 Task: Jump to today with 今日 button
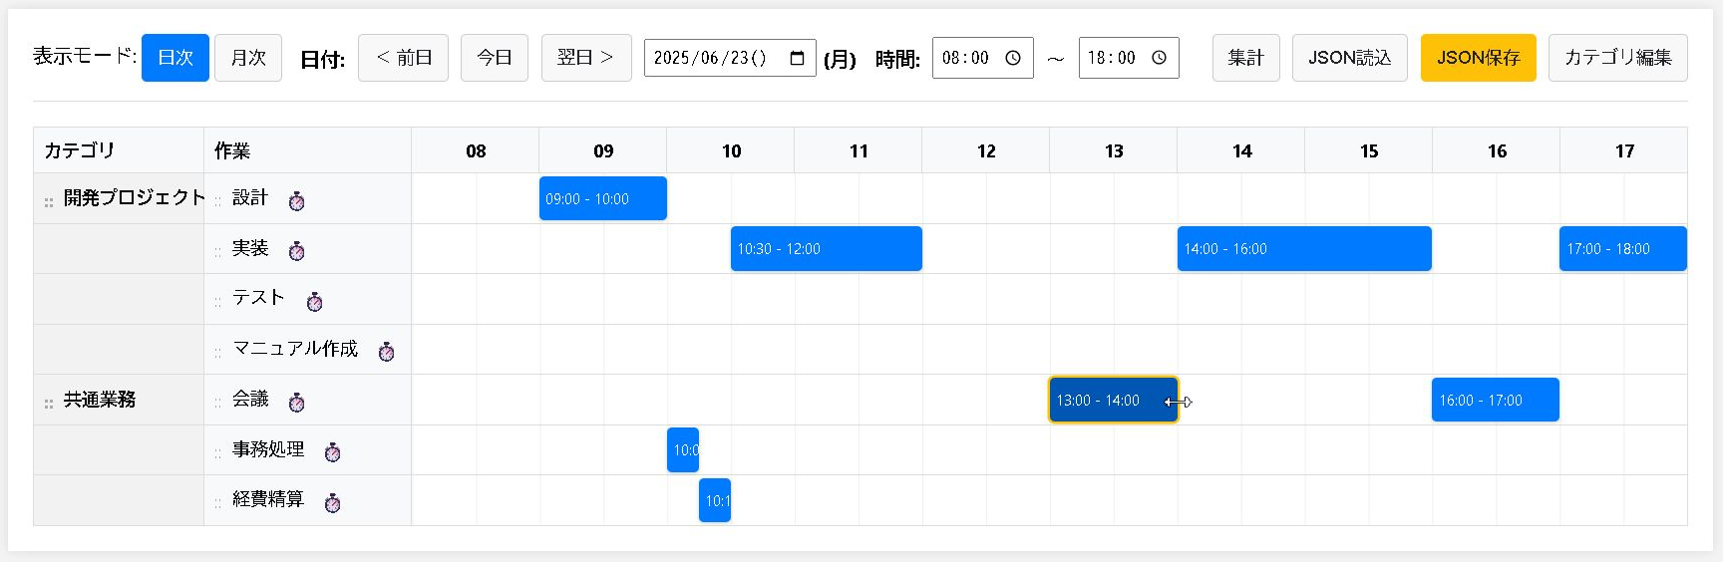[495, 58]
